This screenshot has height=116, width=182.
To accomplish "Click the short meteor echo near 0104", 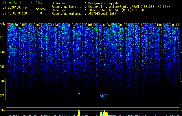I will (x=79, y=93).
